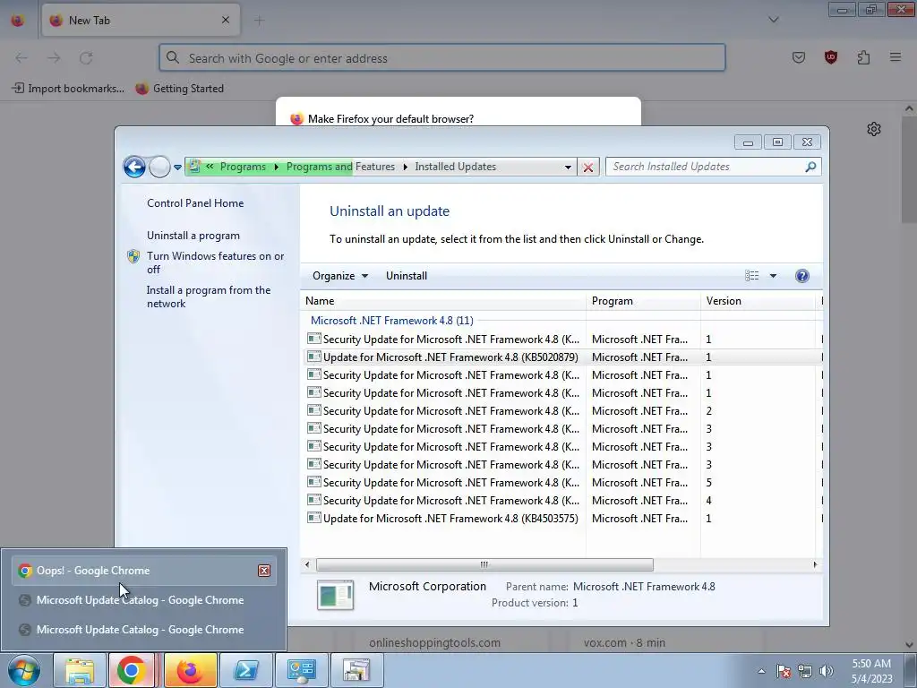Open a new Firefox tab with plus
The image size is (917, 688).
[259, 21]
